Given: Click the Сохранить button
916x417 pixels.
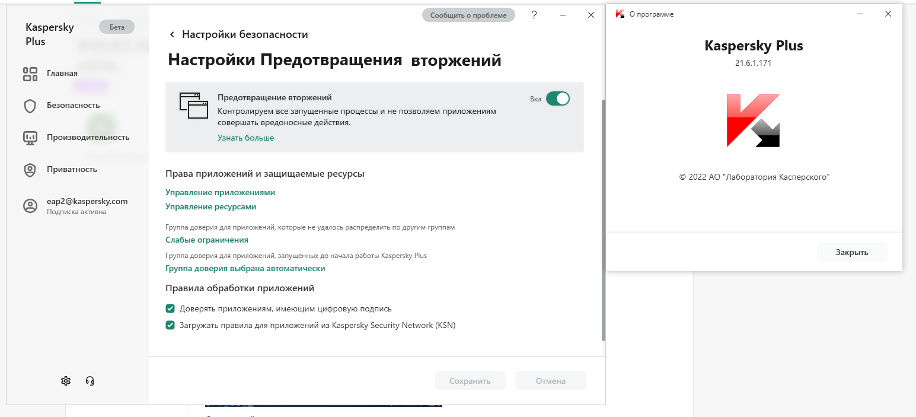Looking at the screenshot, I should coord(470,381).
